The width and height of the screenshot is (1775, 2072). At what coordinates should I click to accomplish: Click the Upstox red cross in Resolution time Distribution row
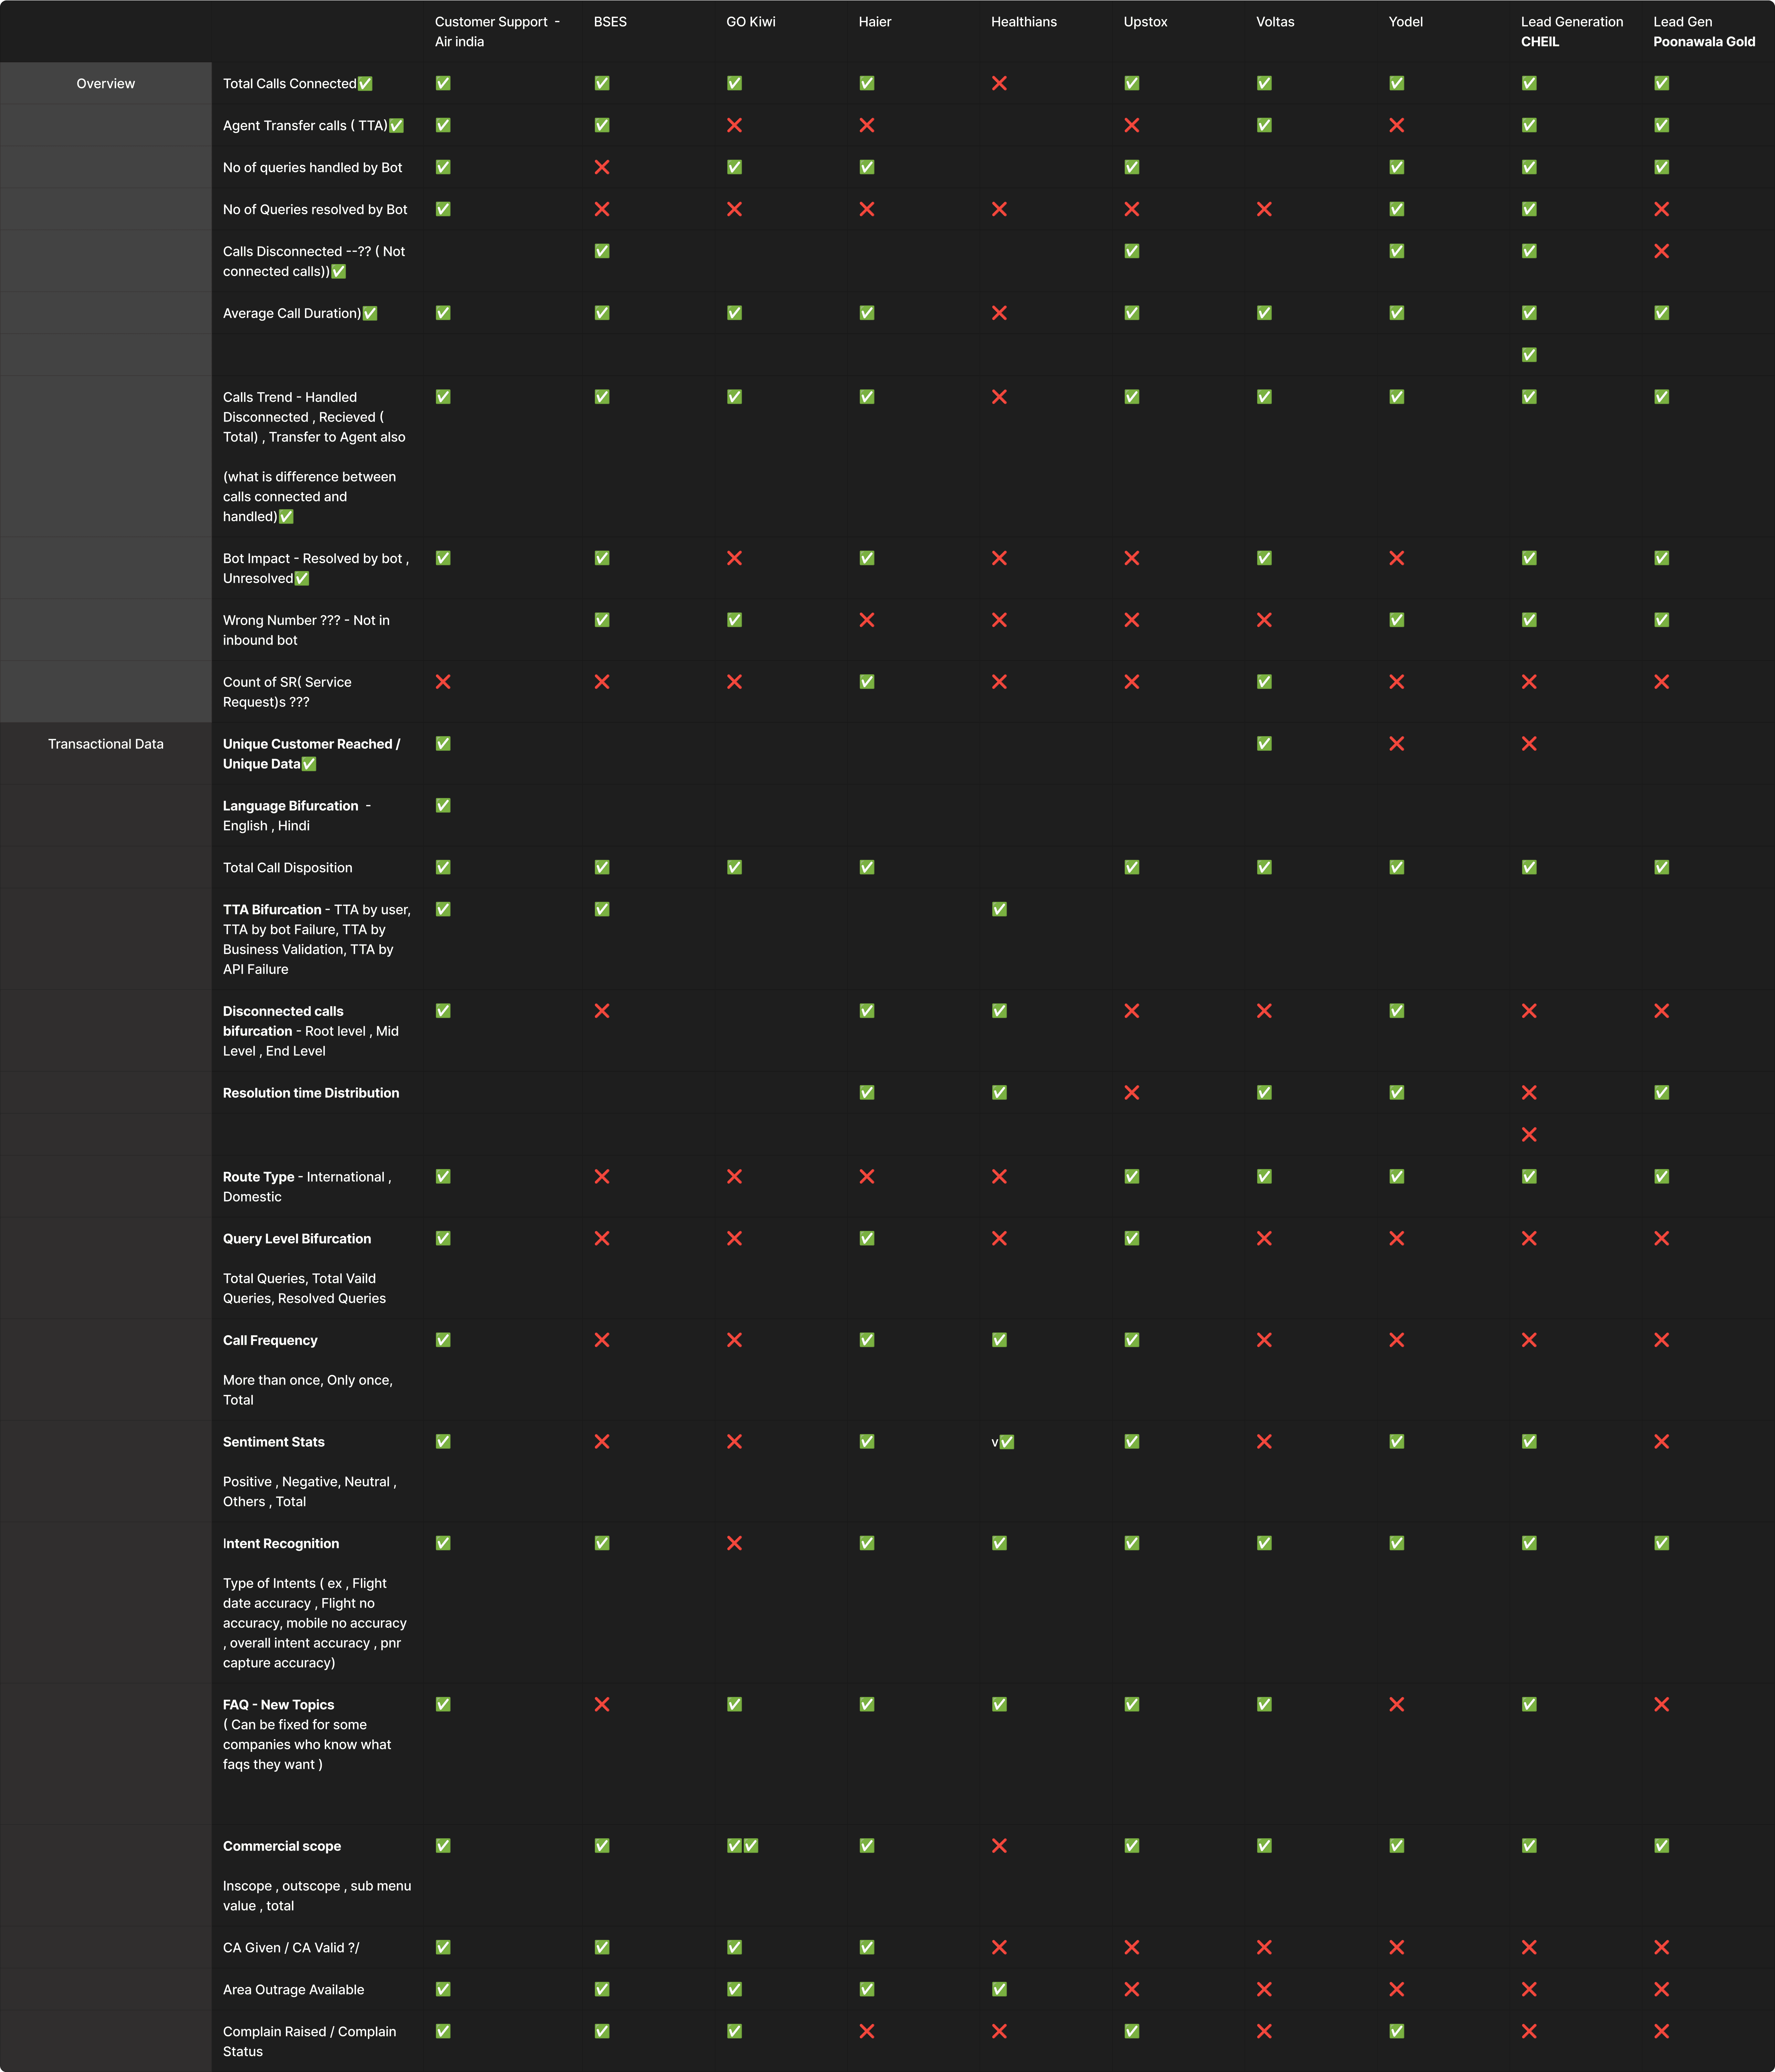[x=1131, y=1093]
